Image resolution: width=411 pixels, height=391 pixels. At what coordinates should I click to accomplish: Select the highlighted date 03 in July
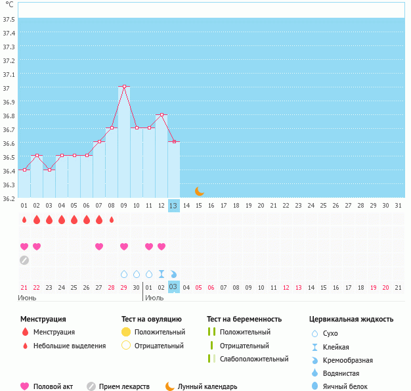[x=173, y=287]
